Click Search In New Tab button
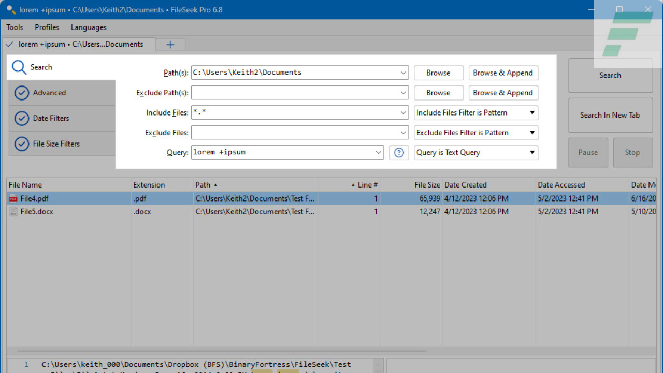 pos(610,115)
